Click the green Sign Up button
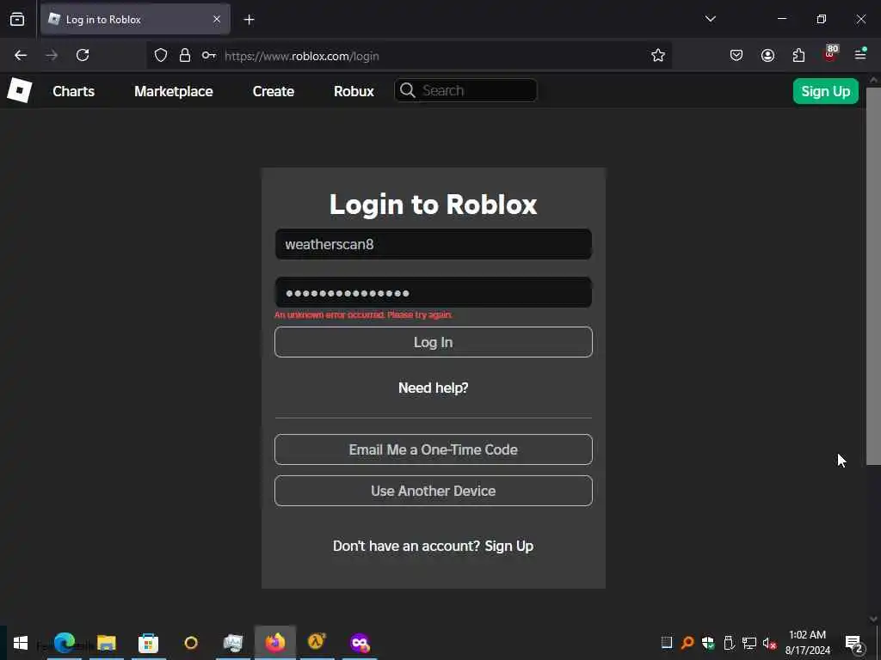This screenshot has width=881, height=660. 825,91
